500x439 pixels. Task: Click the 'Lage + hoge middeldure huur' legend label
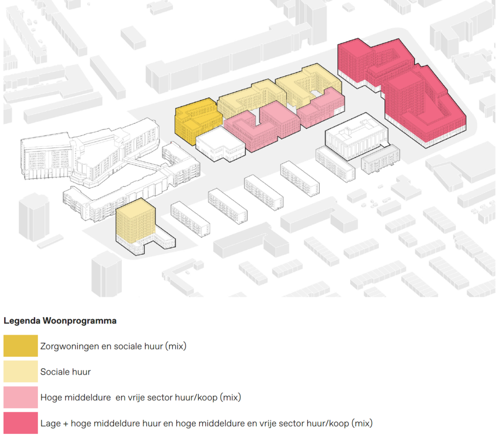[x=207, y=423]
